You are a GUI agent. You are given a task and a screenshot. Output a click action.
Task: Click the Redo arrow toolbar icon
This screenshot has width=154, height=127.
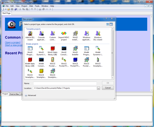tap(35, 9)
